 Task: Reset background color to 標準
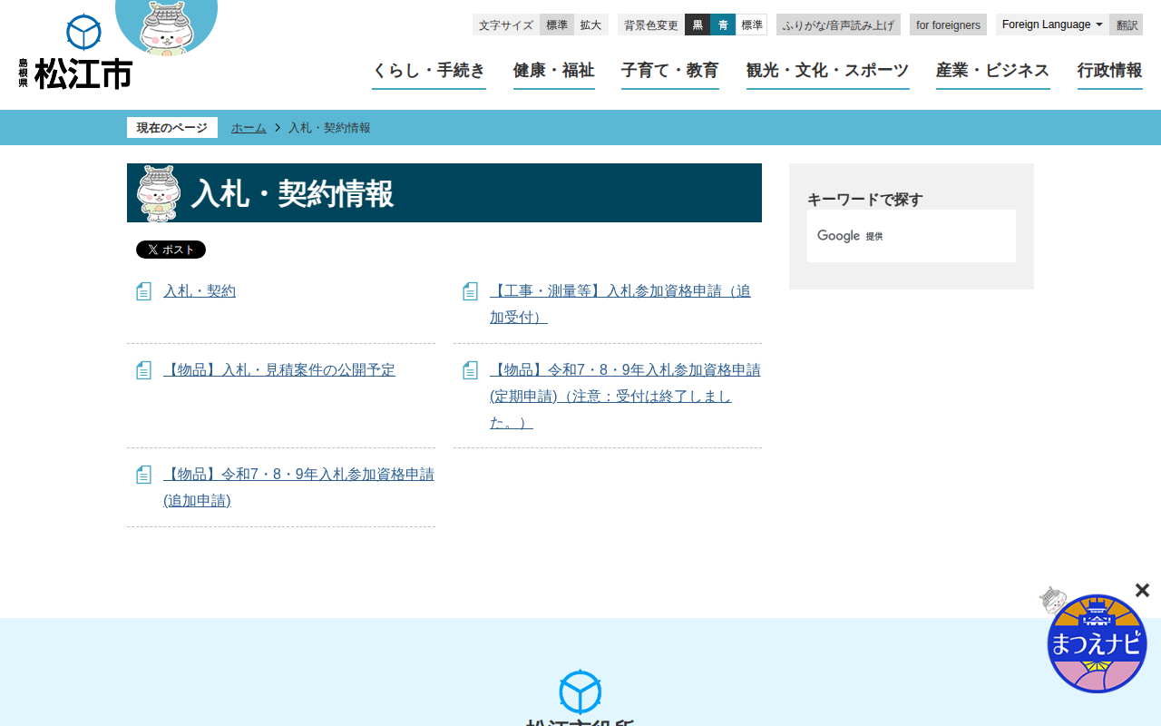click(752, 25)
